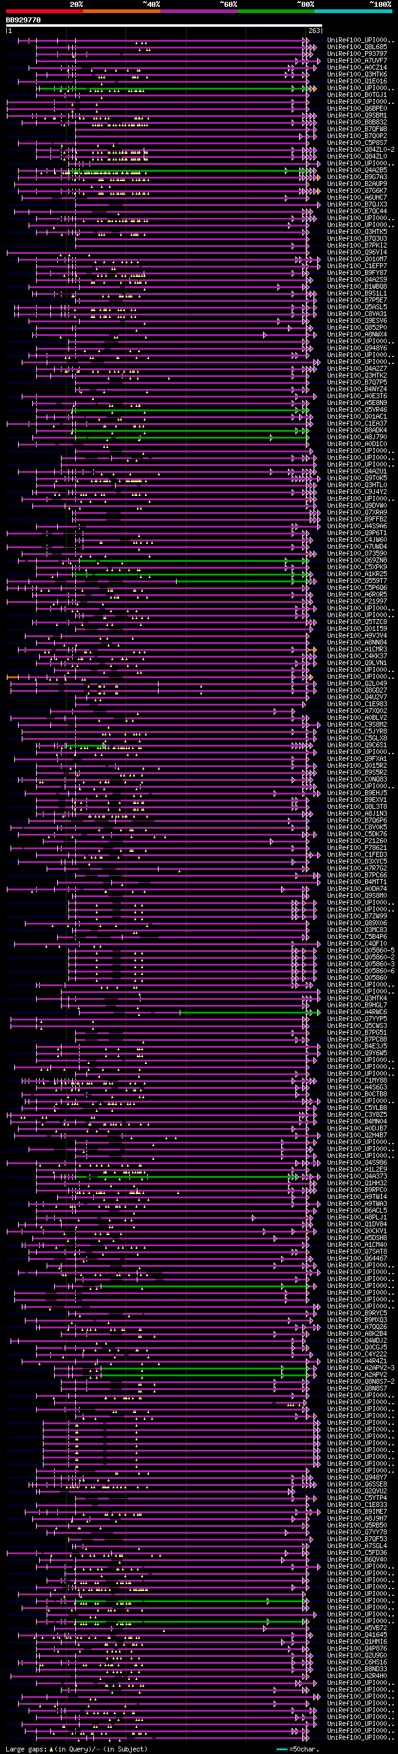Screen dimensions: 398x1754
Task: Select the UniRef100_B7QJX3 label
Action: coord(357,204)
